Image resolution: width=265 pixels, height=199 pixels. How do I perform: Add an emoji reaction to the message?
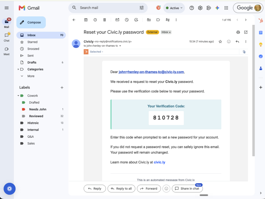click(229, 42)
